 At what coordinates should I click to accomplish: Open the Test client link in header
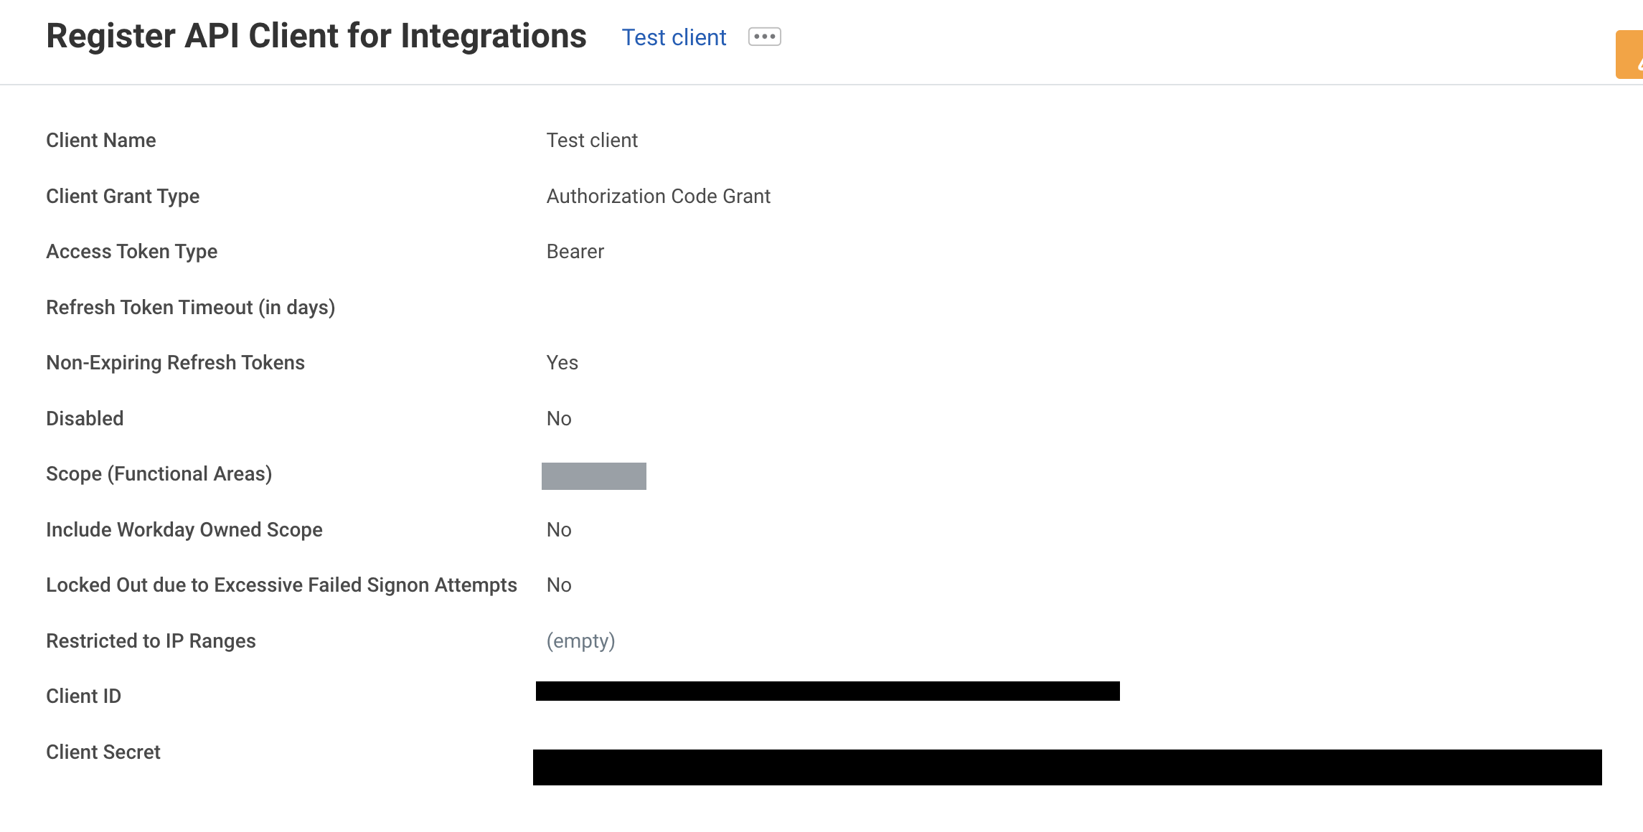click(x=674, y=37)
